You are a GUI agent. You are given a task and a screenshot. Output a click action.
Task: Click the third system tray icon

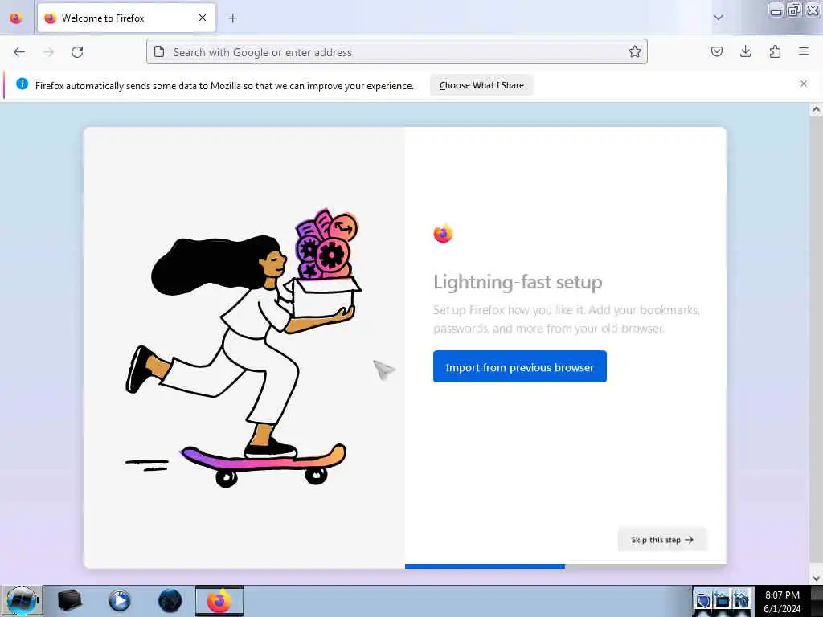741,599
